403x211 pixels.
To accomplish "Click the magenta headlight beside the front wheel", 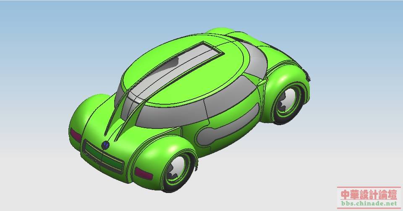I will pyautogui.click(x=144, y=173).
